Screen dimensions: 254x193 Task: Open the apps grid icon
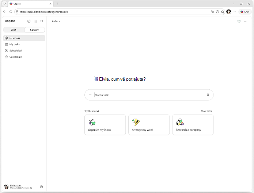(x=35, y=21)
